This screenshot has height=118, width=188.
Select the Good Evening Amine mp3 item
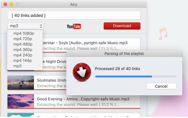pyautogui.click(x=74, y=101)
